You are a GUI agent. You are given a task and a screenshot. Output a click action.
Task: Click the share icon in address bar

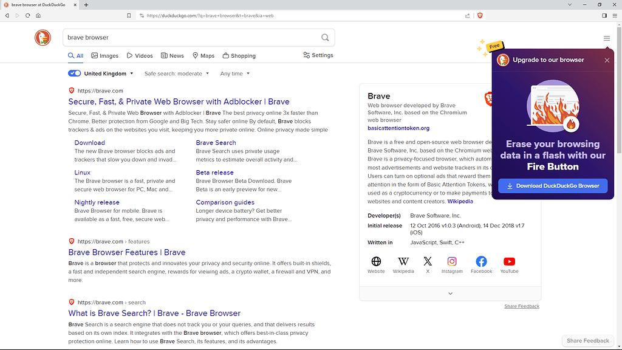467,15
